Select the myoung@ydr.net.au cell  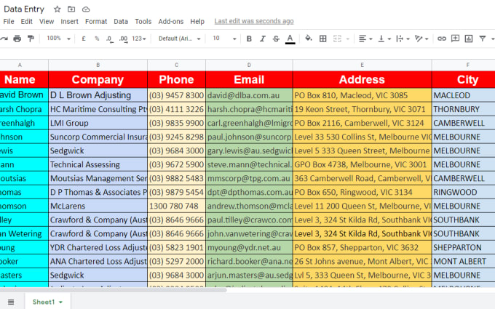tap(249, 247)
